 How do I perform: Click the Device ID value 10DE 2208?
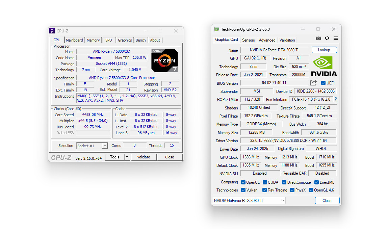pyautogui.click(x=315, y=91)
